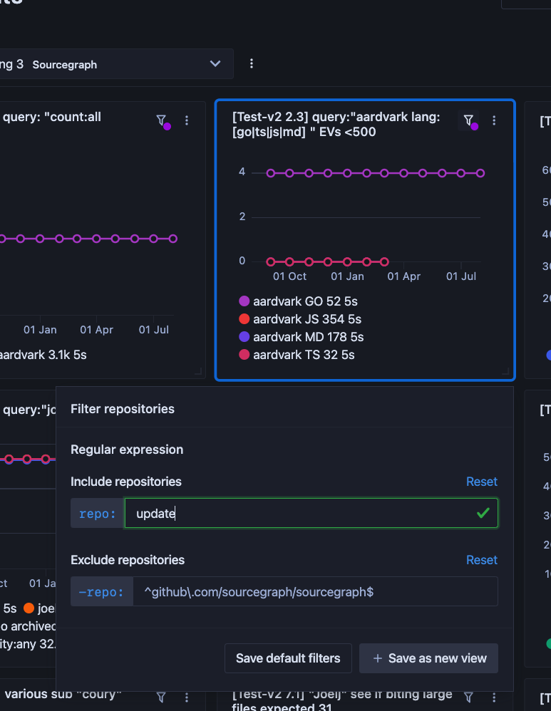Click the "01 Oct" axis label on aardvark chart
The width and height of the screenshot is (551, 711).
(x=289, y=276)
